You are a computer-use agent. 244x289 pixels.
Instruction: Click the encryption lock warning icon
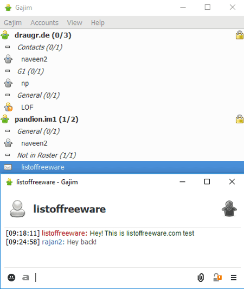217,278
